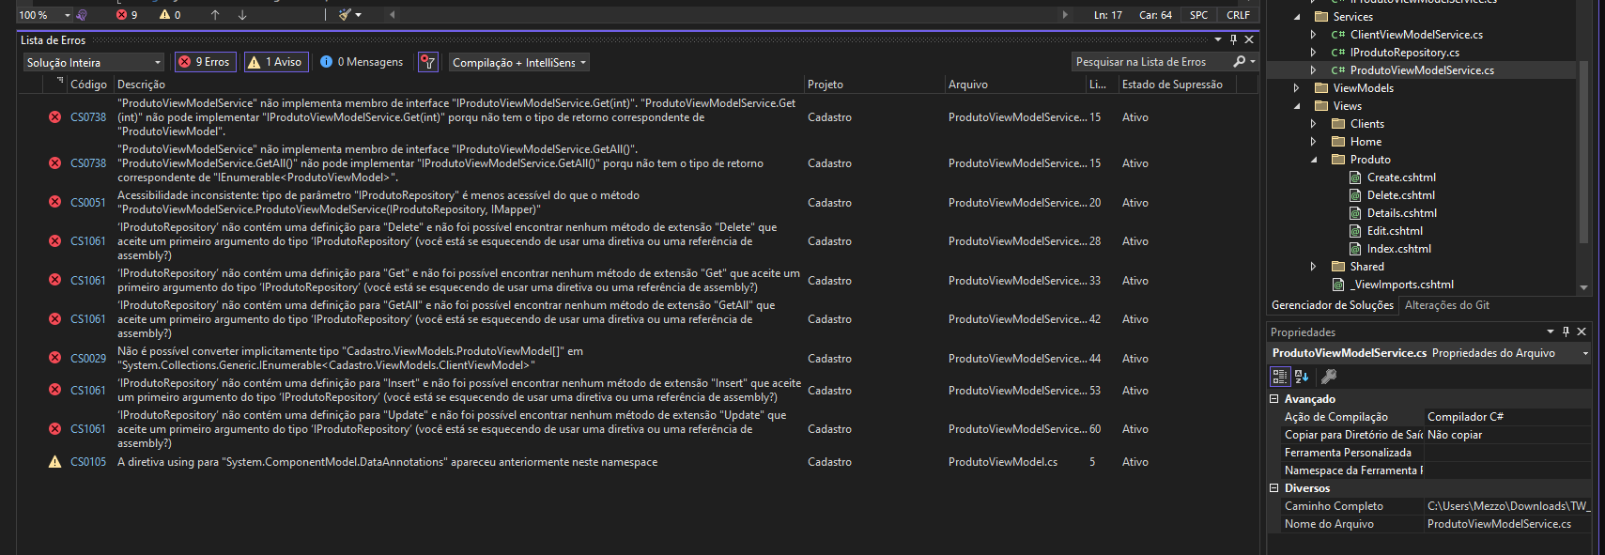
Task: Open the CS0051 error code link
Action: [88, 203]
